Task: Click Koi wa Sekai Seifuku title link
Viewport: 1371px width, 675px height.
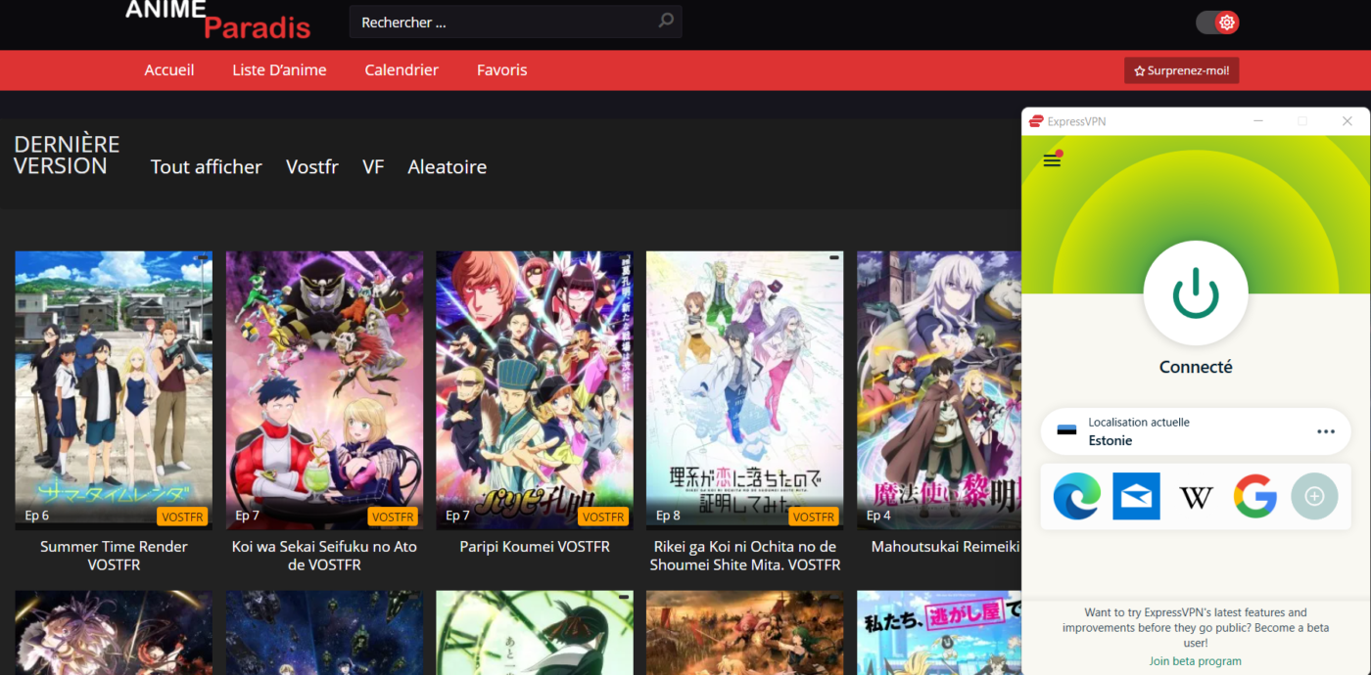Action: (324, 556)
